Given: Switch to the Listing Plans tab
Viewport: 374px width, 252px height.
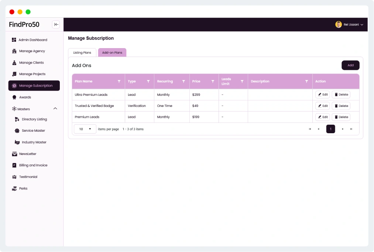Looking at the screenshot, I should [82, 53].
